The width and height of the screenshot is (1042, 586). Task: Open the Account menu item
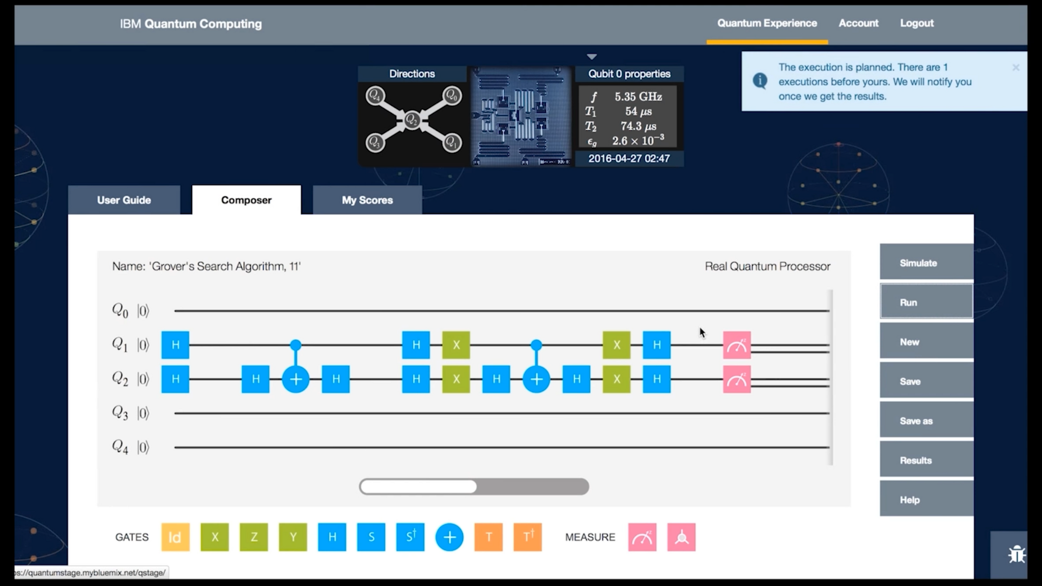point(858,23)
